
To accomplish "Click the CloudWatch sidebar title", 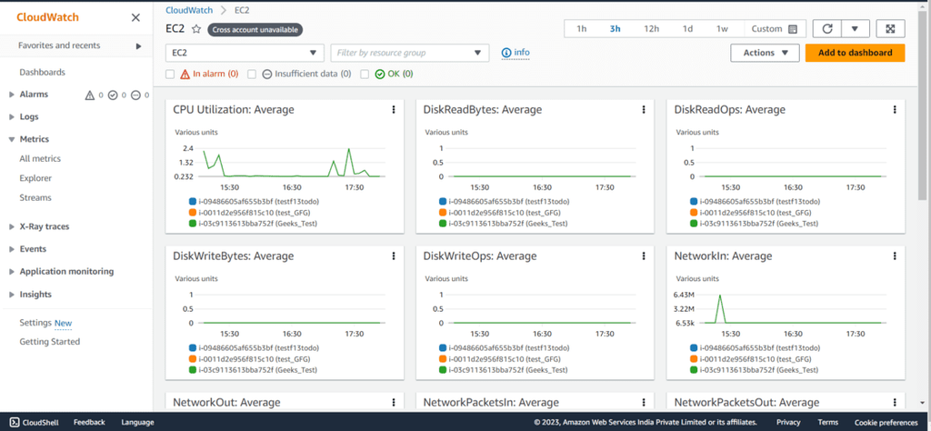I will [x=47, y=17].
